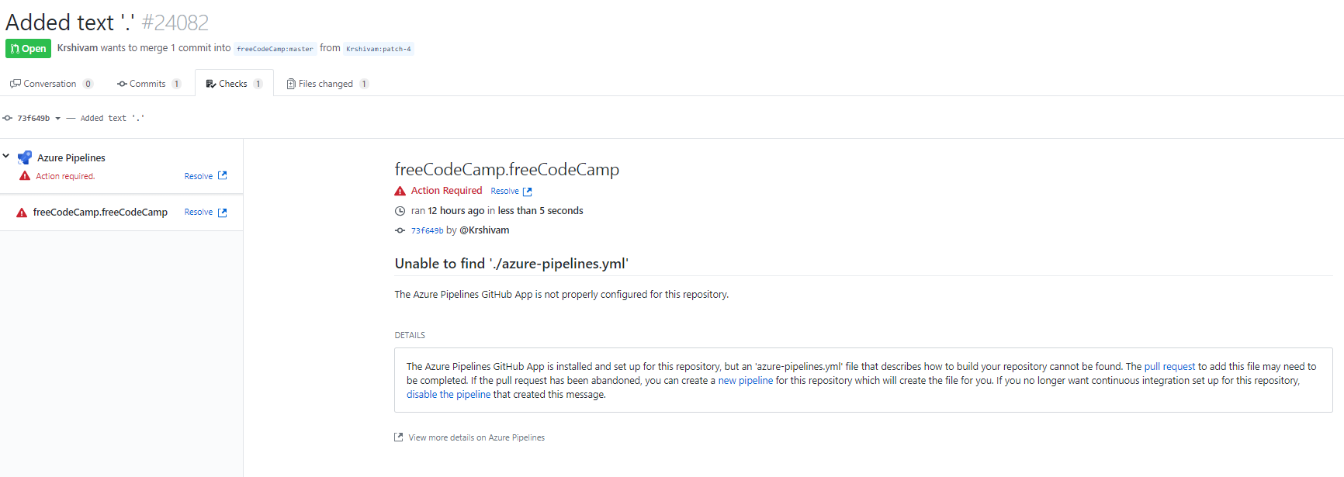The height and width of the screenshot is (477, 1344).
Task: Open the @Krshivam user mention
Action: (484, 230)
